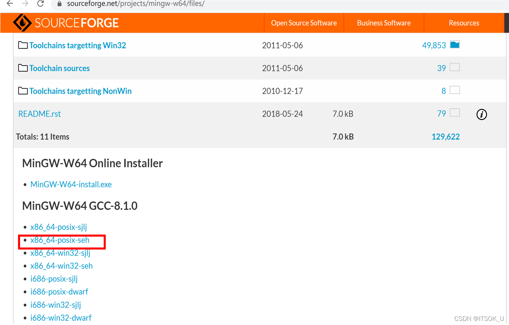The width and height of the screenshot is (509, 325).
Task: Click the MinGW-W64 Online Installer heading
Action: coord(92,163)
